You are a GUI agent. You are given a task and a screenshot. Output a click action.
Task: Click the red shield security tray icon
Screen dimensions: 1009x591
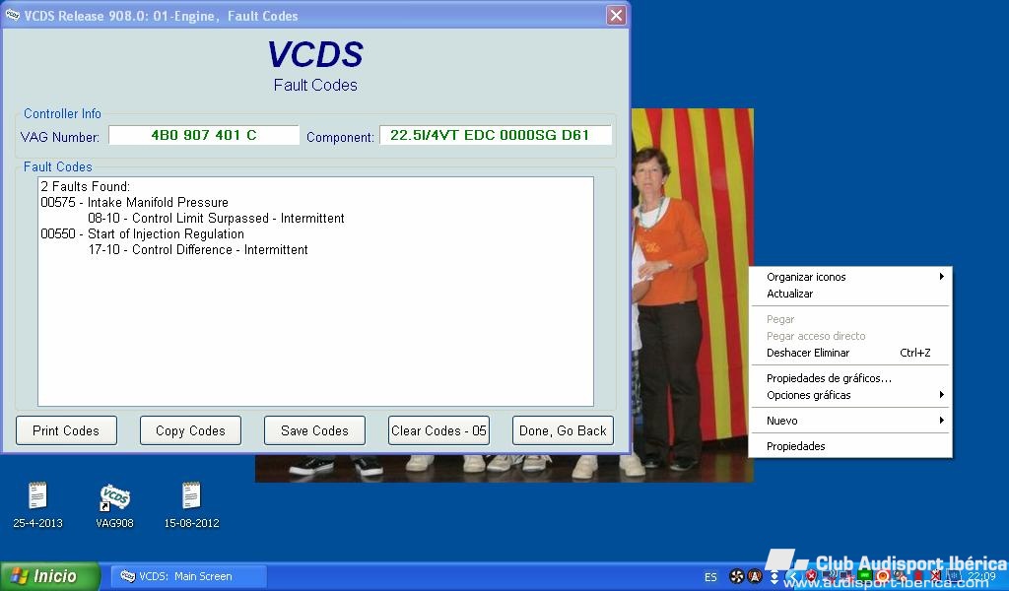(x=811, y=576)
